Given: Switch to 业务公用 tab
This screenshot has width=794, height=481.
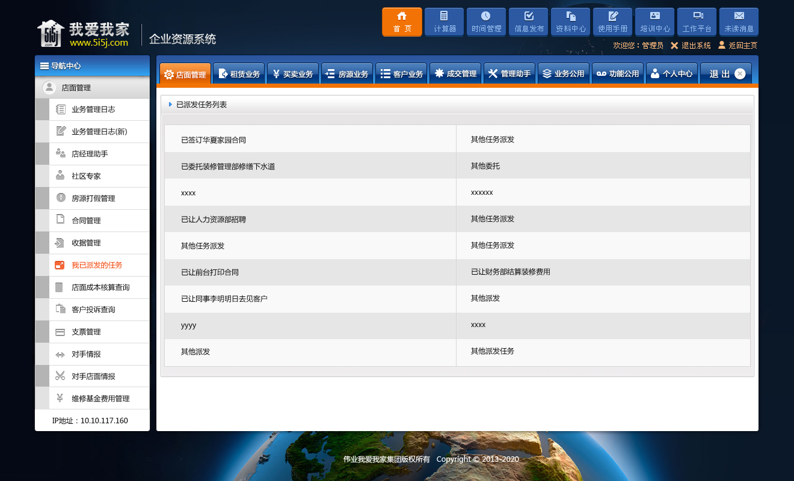Looking at the screenshot, I should click(564, 73).
